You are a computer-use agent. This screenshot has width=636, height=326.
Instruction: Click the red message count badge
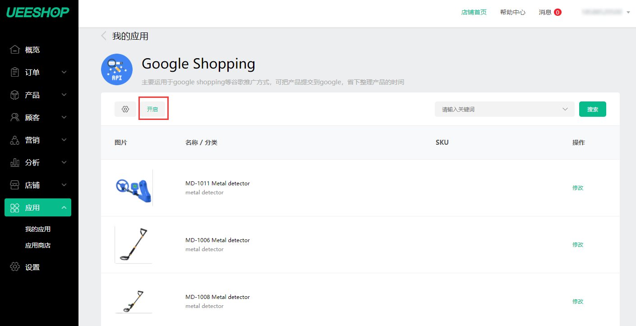pyautogui.click(x=558, y=12)
